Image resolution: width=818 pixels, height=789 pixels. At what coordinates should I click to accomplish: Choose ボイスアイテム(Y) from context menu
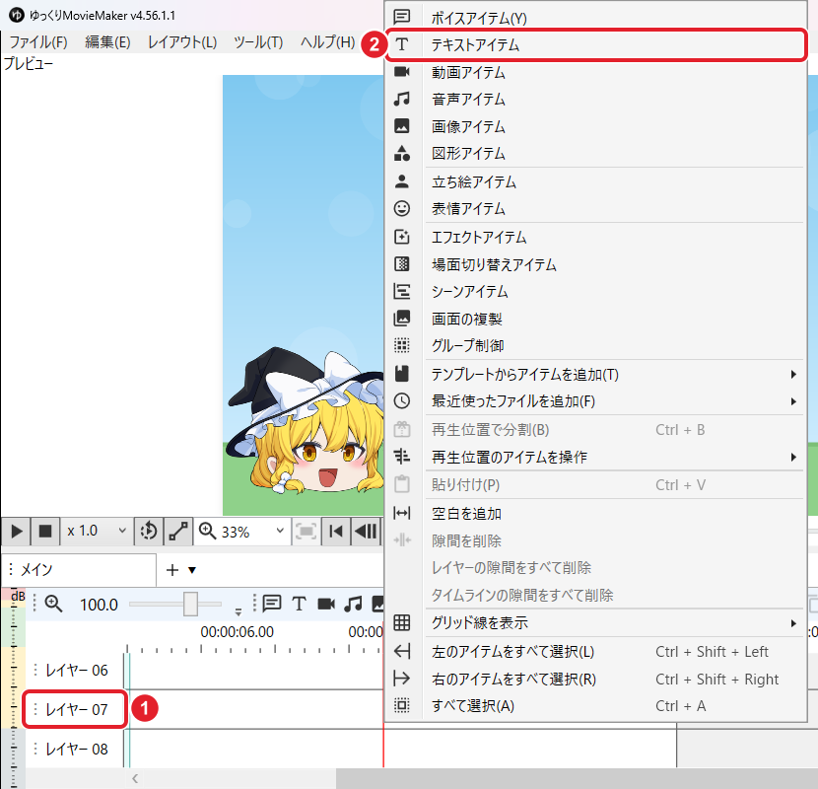pyautogui.click(x=595, y=18)
